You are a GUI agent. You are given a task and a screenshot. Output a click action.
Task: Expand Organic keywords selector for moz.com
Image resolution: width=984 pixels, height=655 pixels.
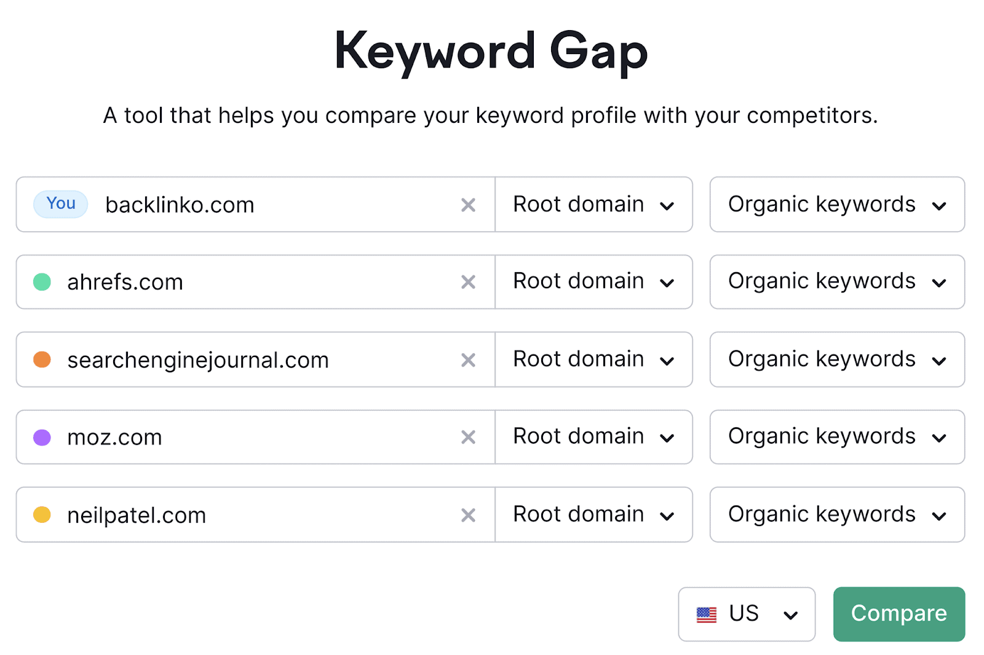836,437
